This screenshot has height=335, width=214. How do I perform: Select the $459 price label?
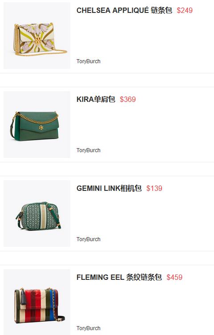[174, 277]
